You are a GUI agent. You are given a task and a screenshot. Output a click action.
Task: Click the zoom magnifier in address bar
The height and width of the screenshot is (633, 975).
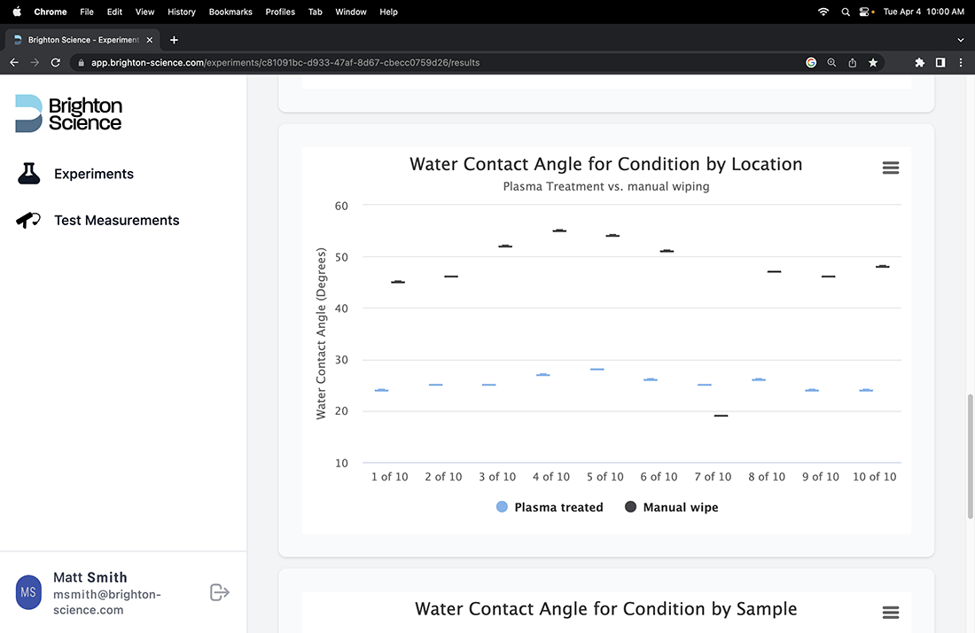(x=831, y=63)
